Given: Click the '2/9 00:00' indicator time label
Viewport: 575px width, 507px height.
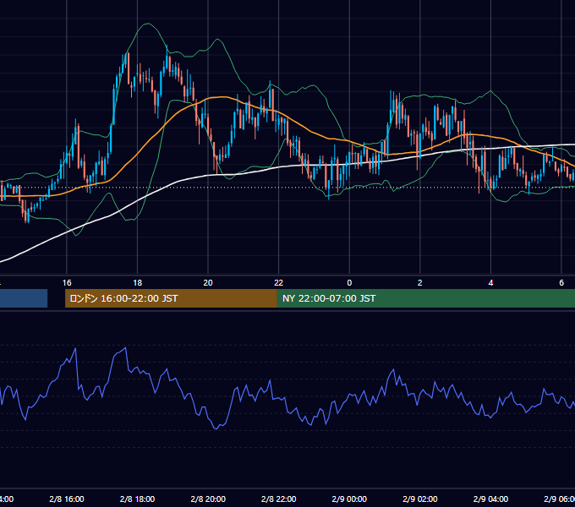Looking at the screenshot, I should 349,499.
